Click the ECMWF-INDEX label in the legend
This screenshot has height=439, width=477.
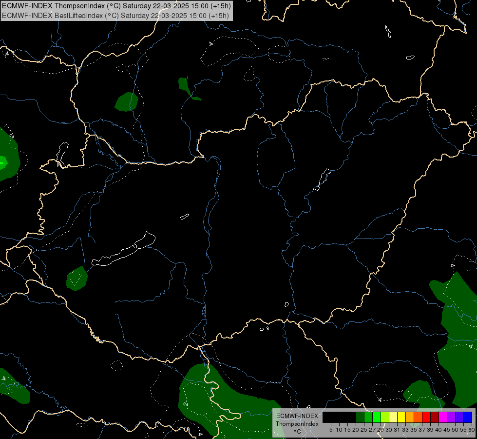(297, 416)
